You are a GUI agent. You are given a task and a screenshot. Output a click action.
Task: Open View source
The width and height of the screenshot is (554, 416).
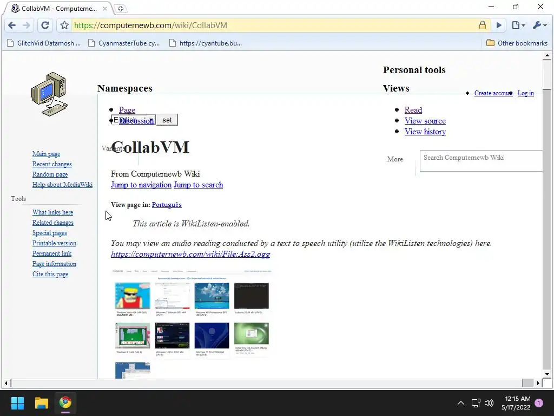(425, 121)
